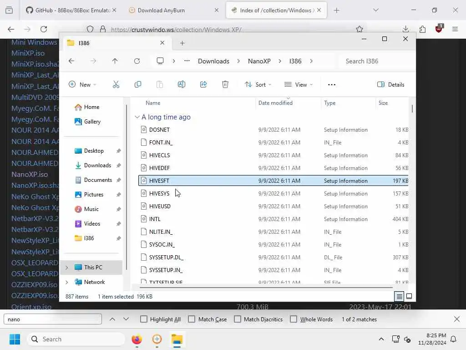Open Home in navigation pane
Viewport: 466px width, 350px height.
(91, 107)
